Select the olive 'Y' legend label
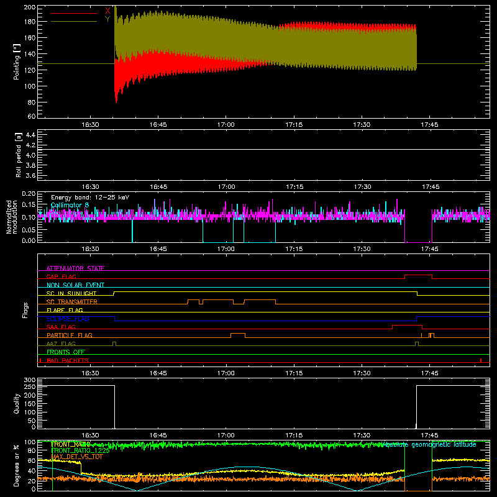Screen dimensions: 497x497 (x=107, y=19)
